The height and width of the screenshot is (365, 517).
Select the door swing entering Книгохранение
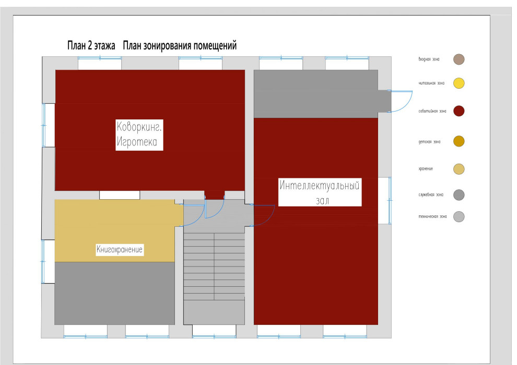(193, 215)
